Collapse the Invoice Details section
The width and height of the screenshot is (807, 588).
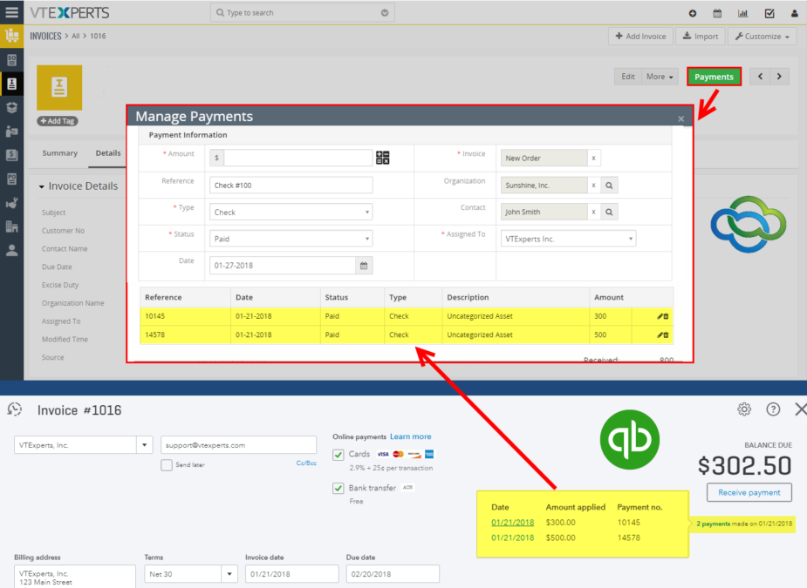coord(42,187)
